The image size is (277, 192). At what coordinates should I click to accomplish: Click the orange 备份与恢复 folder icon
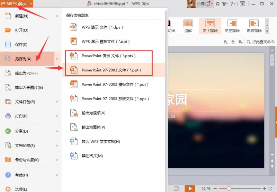pos(8,160)
